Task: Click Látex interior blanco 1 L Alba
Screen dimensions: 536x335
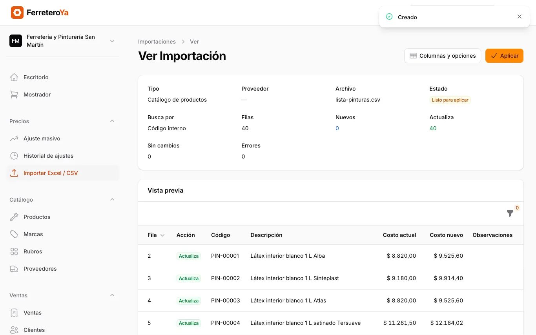Action: (288, 256)
